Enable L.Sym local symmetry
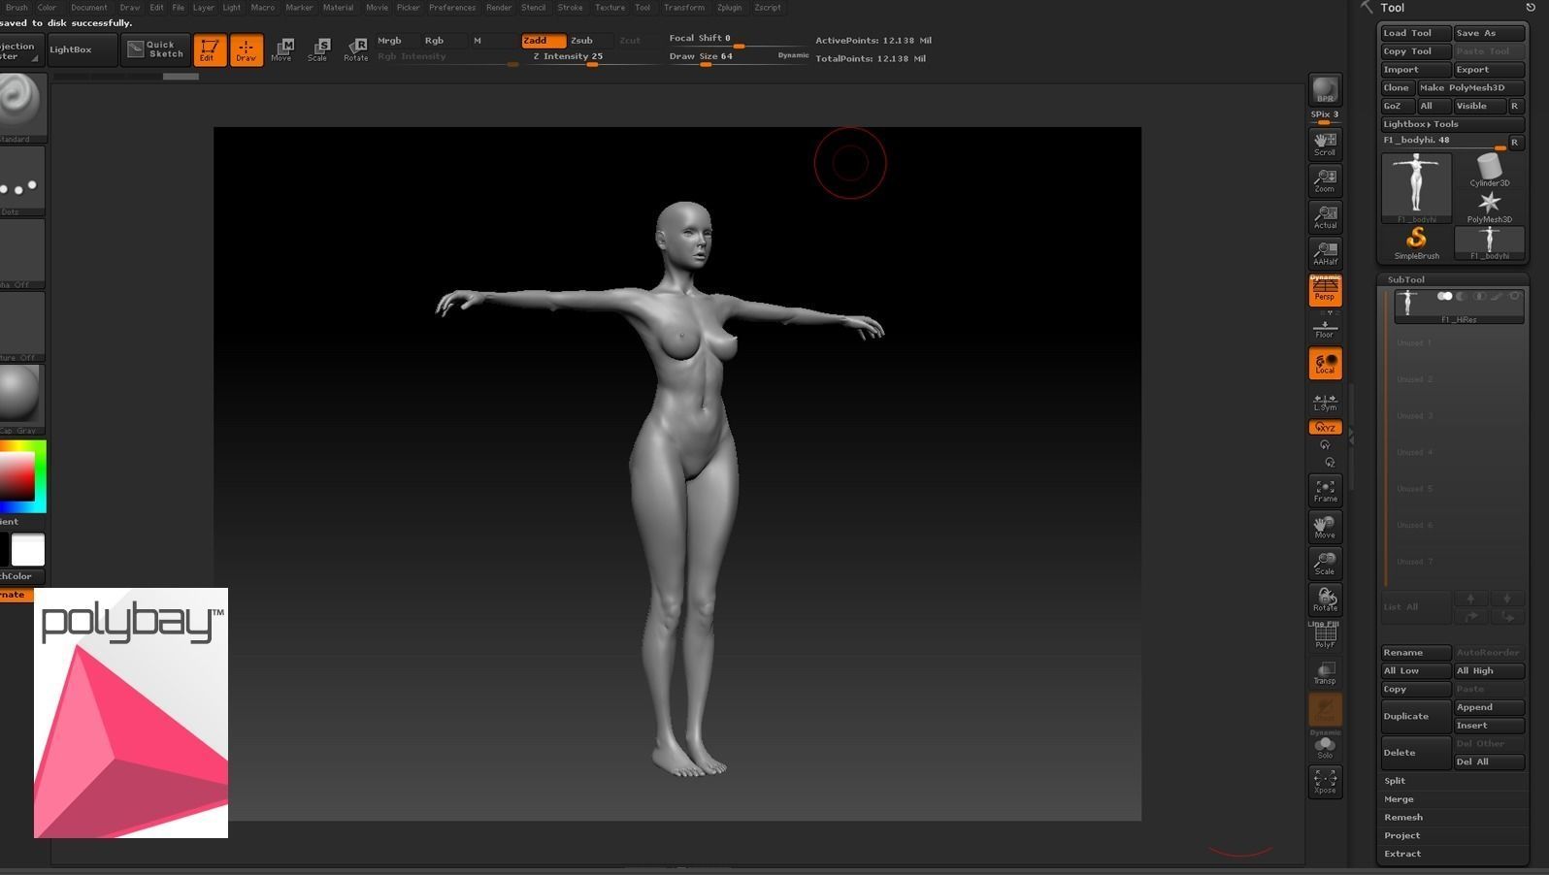This screenshot has height=875, width=1549. click(x=1325, y=402)
